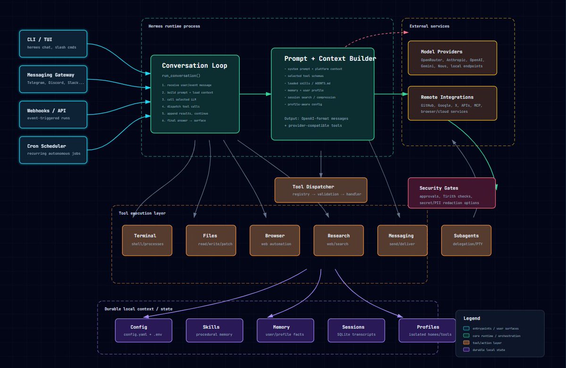Select the green core runtime legend swatch
The height and width of the screenshot is (368, 566).
coord(466,335)
